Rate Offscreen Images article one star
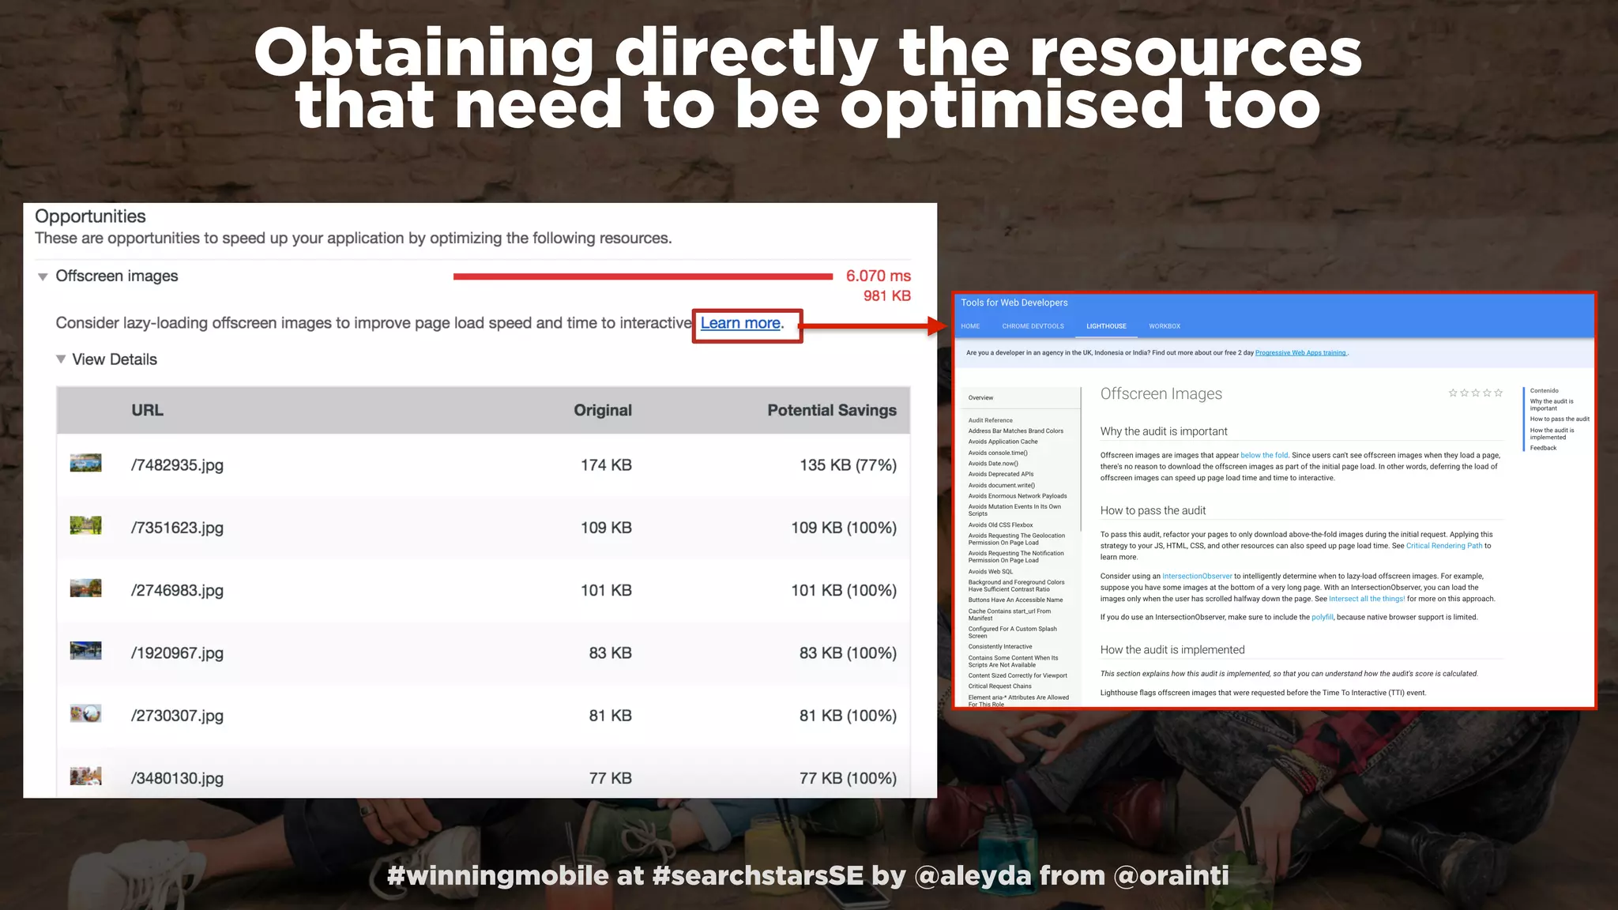Image resolution: width=1618 pixels, height=910 pixels. 1452,393
